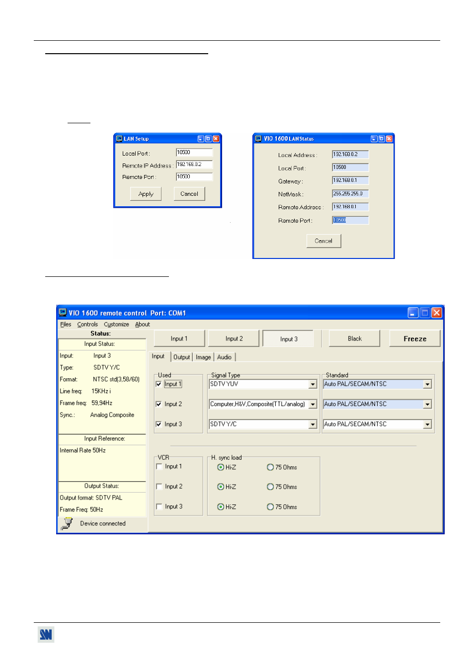Click NetMask field in LAN Status window

point(350,194)
